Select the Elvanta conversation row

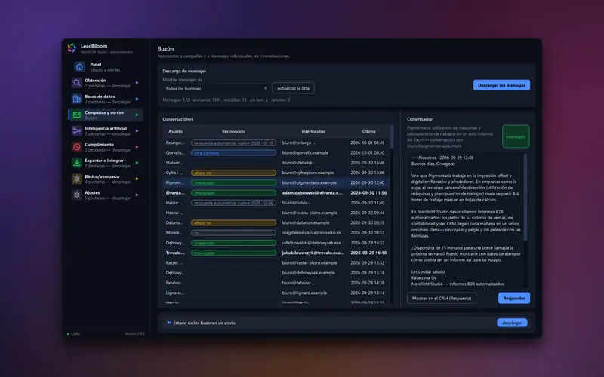276,193
